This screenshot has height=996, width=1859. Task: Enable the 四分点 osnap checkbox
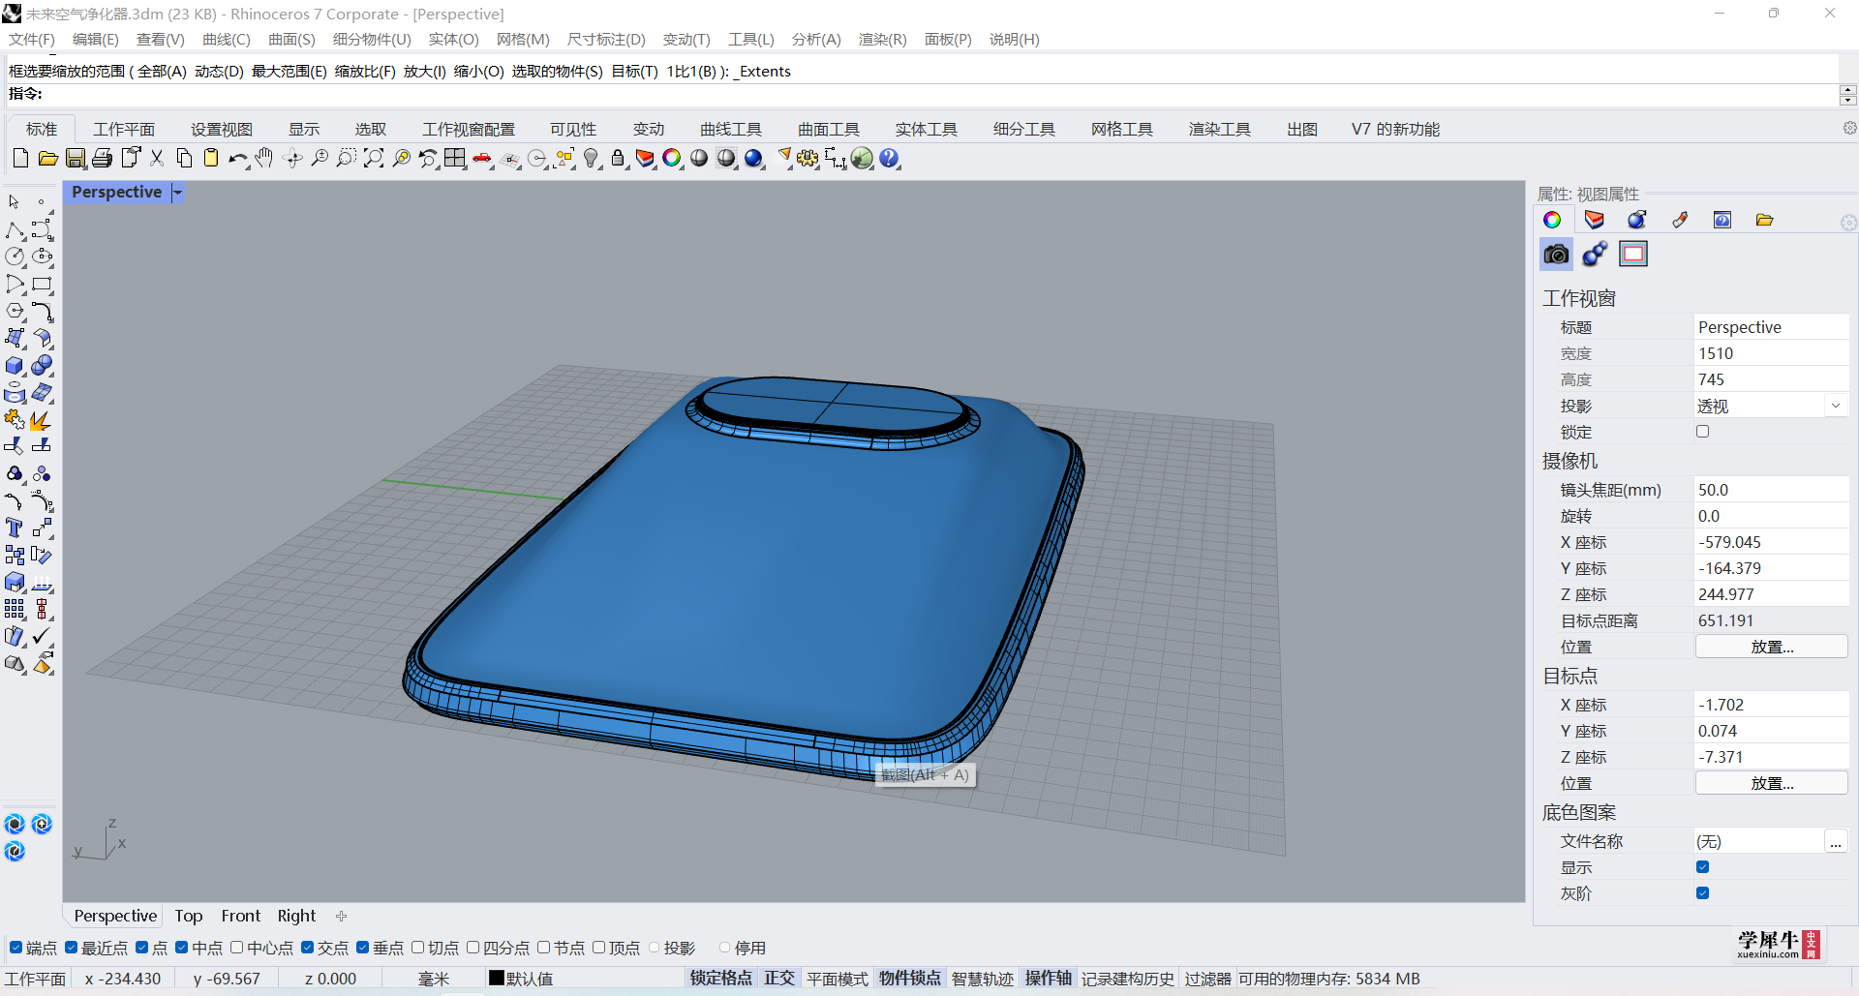pos(472,948)
